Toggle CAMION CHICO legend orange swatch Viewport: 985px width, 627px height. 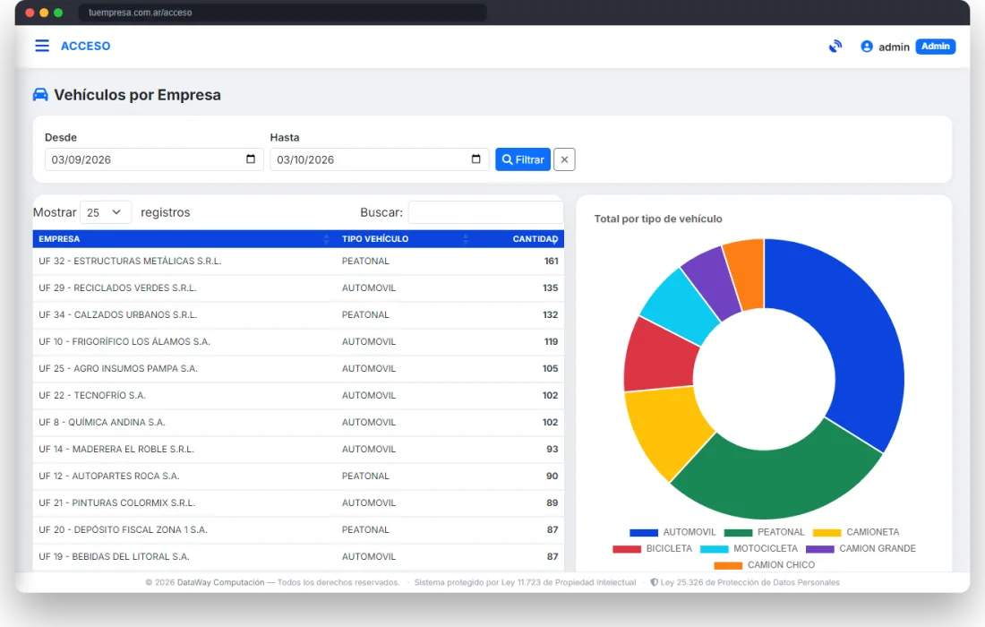[x=728, y=565]
